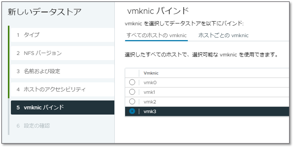Click the vmknic バインド page heading

tap(158, 11)
